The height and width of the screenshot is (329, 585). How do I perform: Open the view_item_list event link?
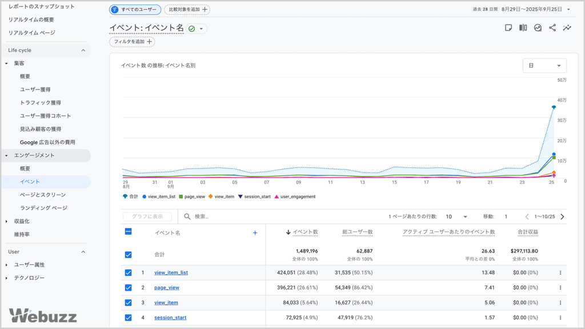pos(171,272)
